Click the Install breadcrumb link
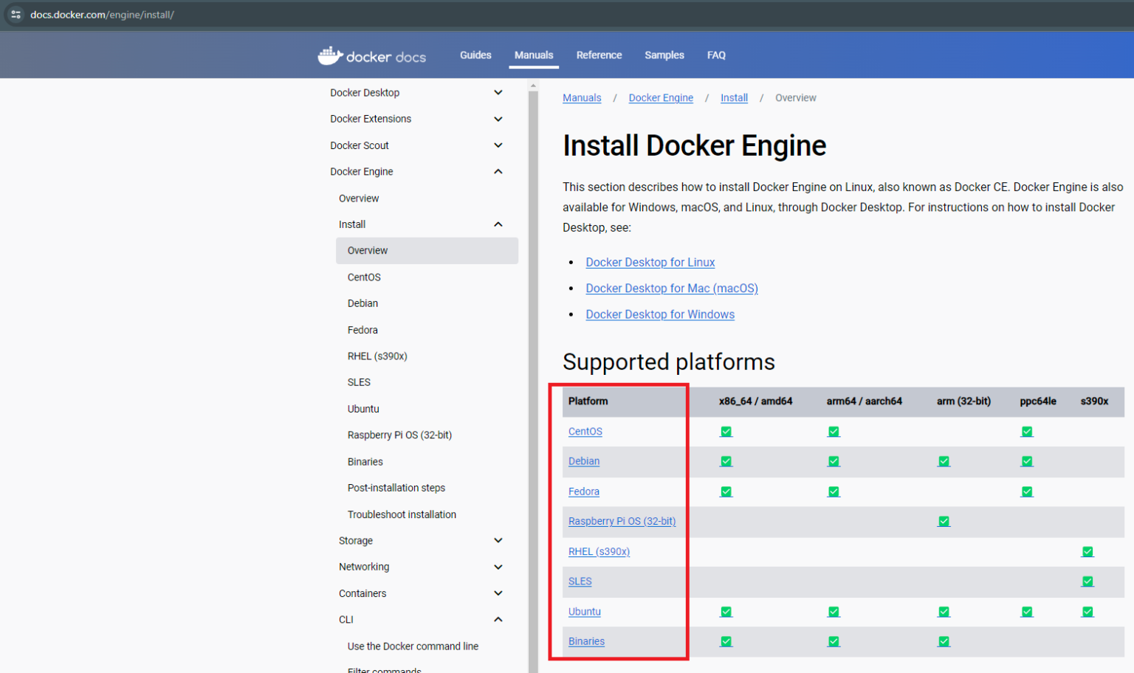The width and height of the screenshot is (1134, 673). click(734, 97)
